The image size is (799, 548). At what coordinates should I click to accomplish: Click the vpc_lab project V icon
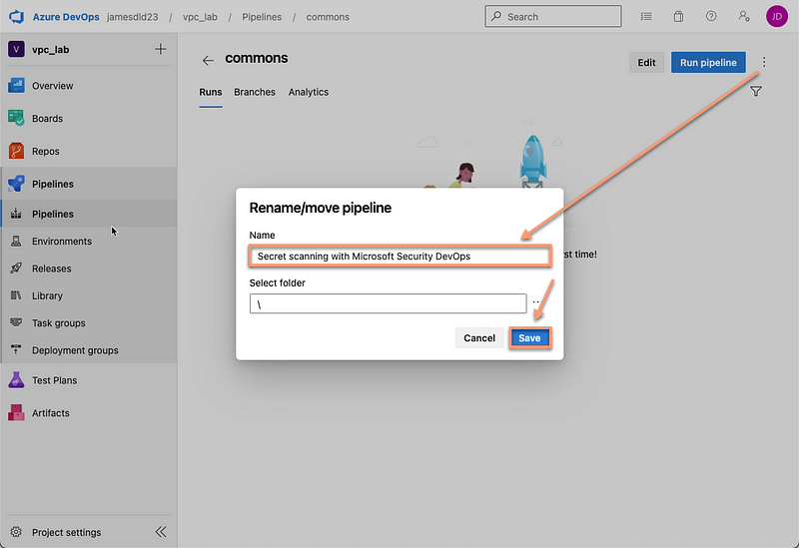point(16,49)
